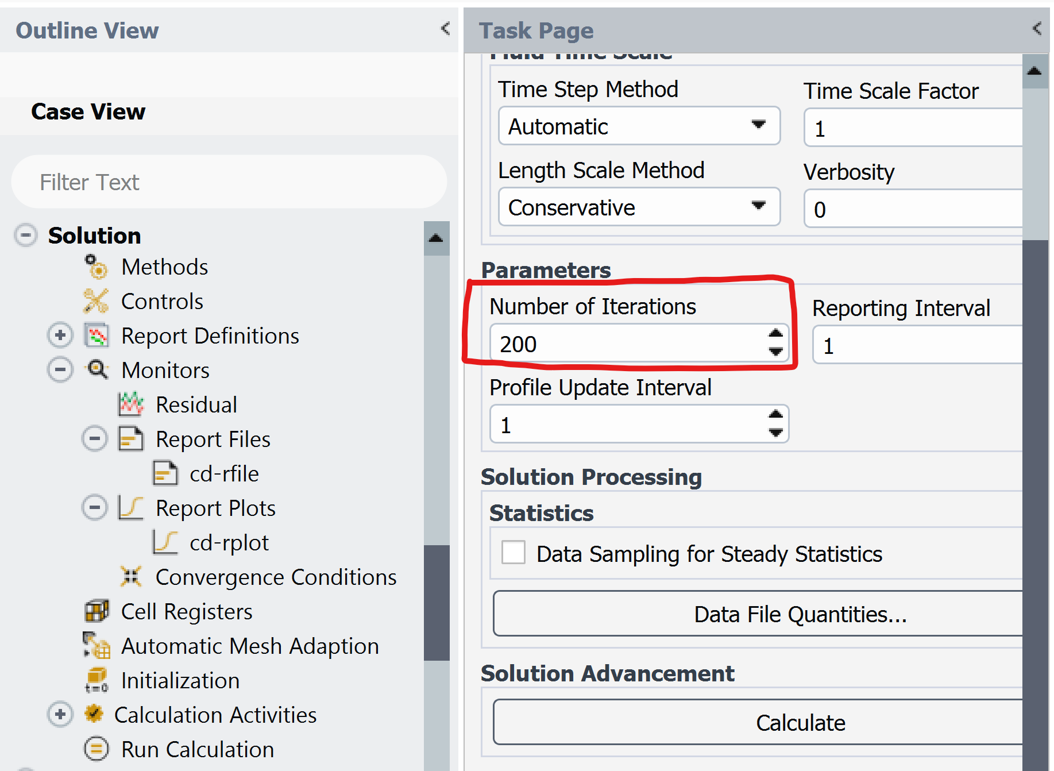This screenshot has width=1054, height=771.
Task: Select the cd-rfile report file item
Action: (x=224, y=474)
